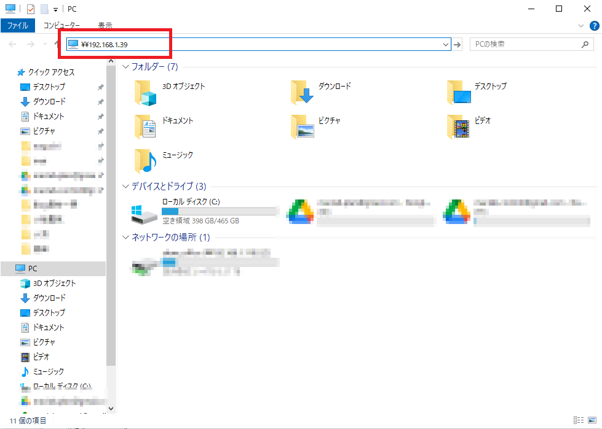
Task: Select the デスクトップ folder icon in the main pane
Action: pyautogui.click(x=459, y=92)
